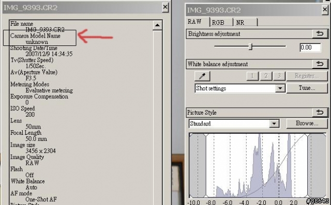The height and width of the screenshot is (205, 331).
Task: Reset Picture Style with its undo arrow
Action: click(320, 113)
